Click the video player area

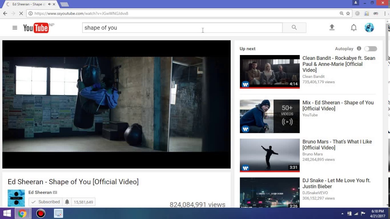pos(116,104)
